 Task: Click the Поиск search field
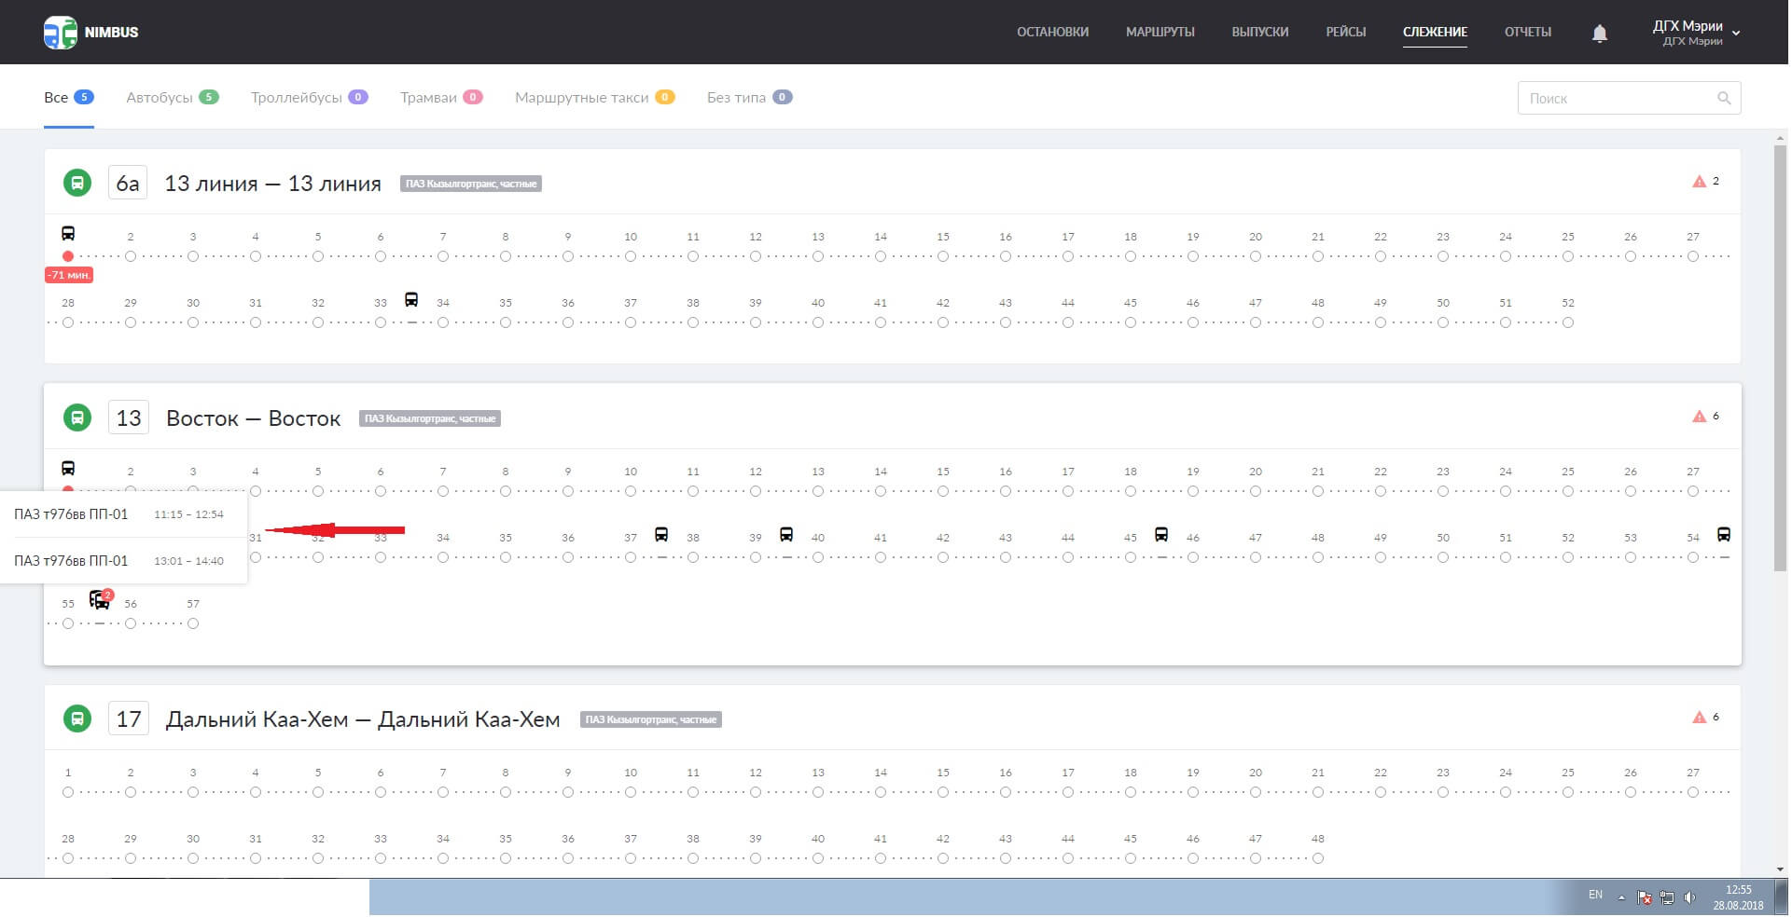click(x=1618, y=98)
